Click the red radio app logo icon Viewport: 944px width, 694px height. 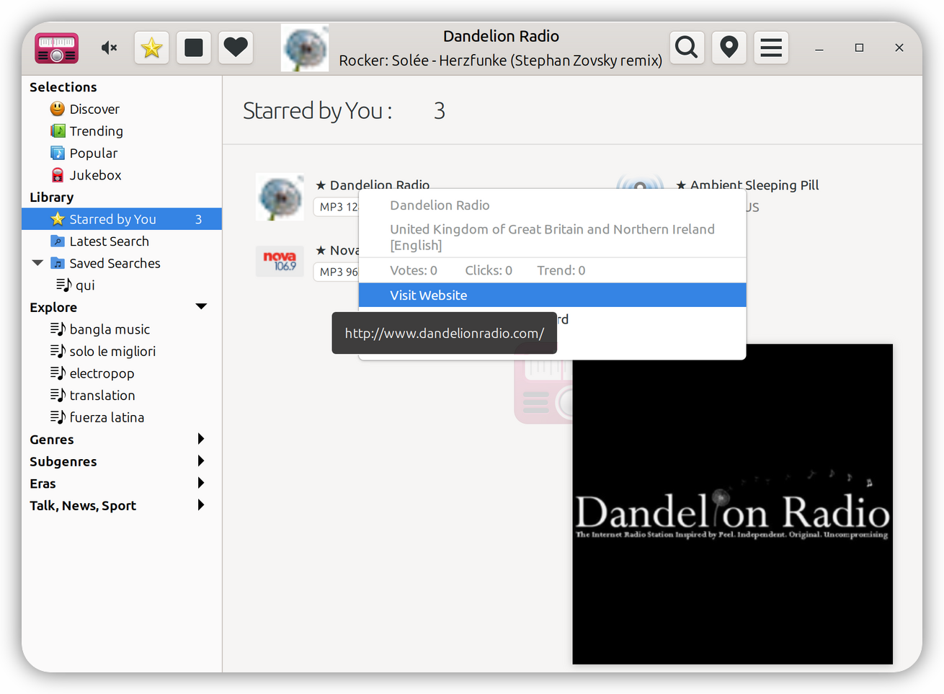coord(56,48)
